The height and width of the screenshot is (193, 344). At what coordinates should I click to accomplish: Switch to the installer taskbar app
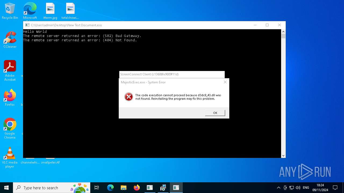pyautogui.click(x=163, y=188)
